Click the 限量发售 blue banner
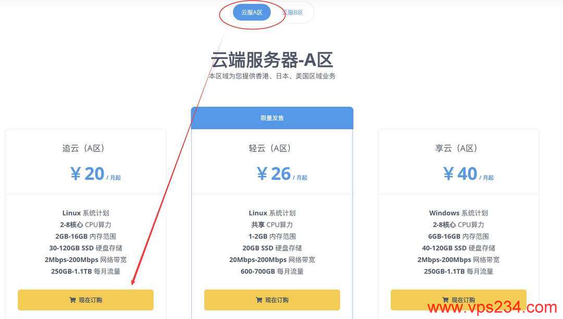563x319 pixels. (x=272, y=118)
